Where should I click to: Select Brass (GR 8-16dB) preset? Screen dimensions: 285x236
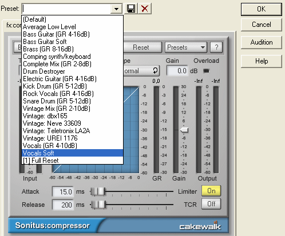pyautogui.click(x=73, y=49)
